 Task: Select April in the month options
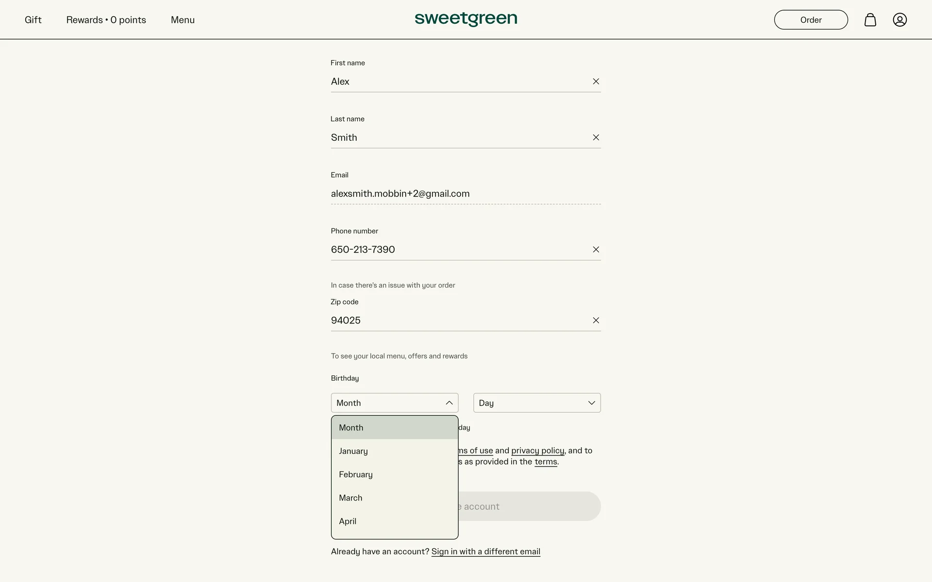[348, 521]
